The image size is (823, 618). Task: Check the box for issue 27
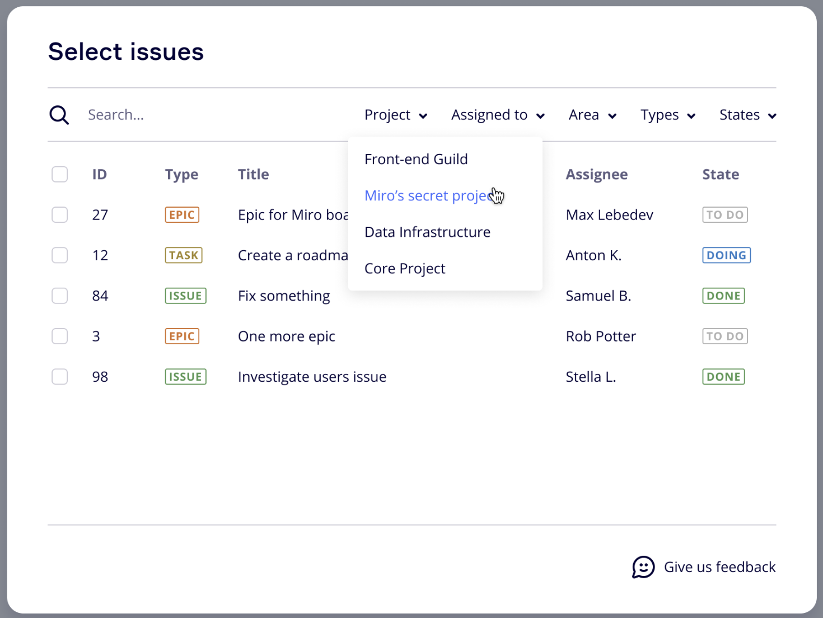[60, 215]
